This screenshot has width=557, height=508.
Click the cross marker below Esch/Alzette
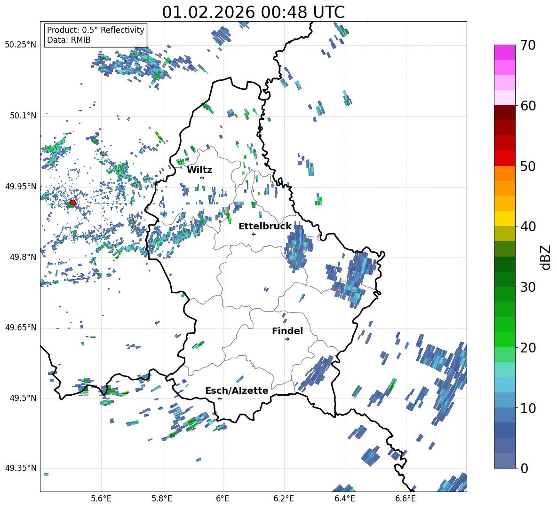point(220,399)
